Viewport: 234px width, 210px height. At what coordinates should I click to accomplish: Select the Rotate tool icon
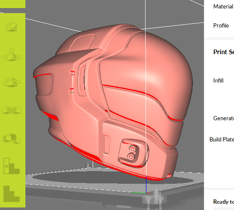11,82
